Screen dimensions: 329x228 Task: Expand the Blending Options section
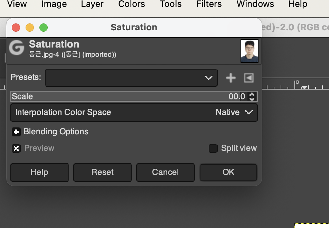pyautogui.click(x=16, y=132)
